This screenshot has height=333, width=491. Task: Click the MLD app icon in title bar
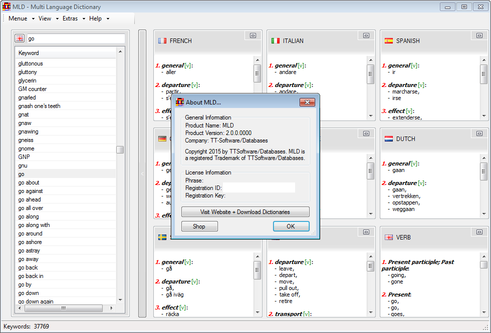point(6,6)
